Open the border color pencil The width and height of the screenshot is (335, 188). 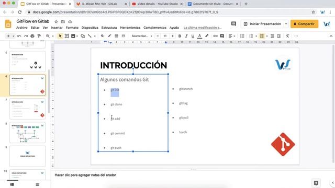(109, 36)
